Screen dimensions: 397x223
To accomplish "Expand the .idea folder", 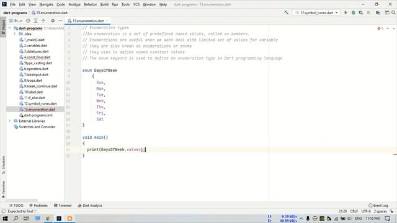I will click(15, 33).
